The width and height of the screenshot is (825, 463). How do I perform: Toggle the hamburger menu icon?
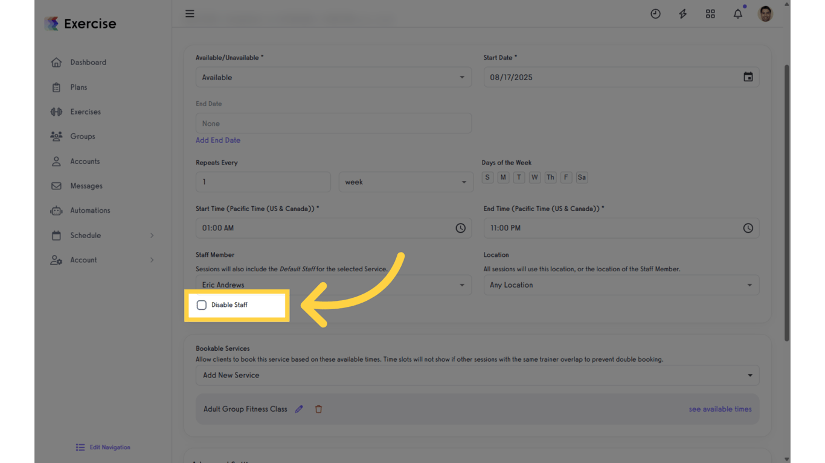point(190,13)
